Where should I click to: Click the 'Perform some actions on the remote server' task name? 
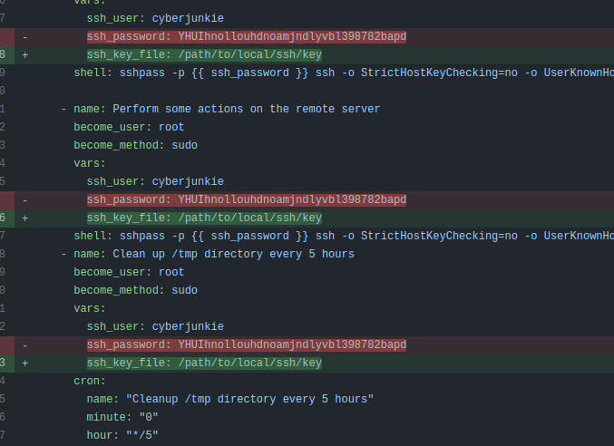245,109
